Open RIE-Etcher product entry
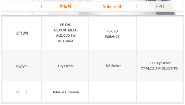Screen dimensions: 185x105 pos(113,66)
